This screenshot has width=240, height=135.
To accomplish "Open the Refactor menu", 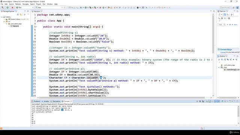I will click(x=18, y=4).
